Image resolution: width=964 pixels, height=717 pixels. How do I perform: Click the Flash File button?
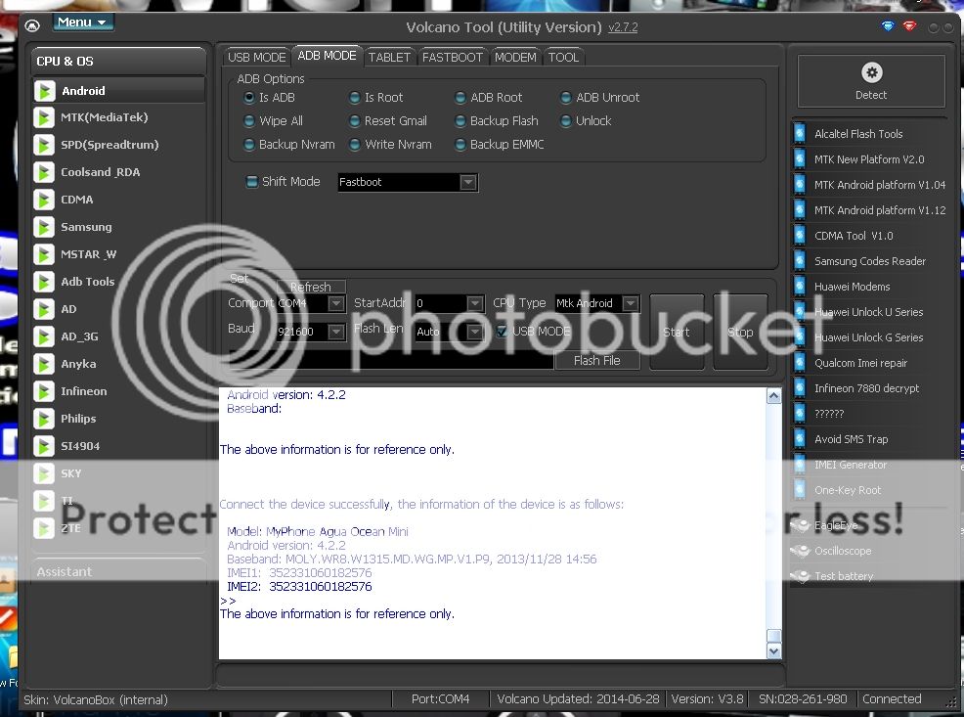coord(596,361)
